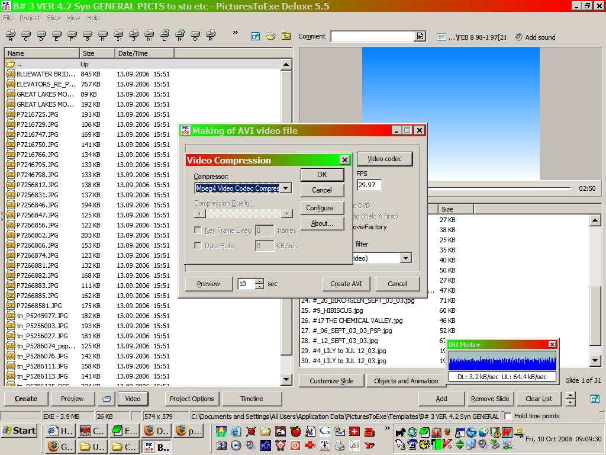Click the Add sound speaker icon
The height and width of the screenshot is (455, 606).
point(518,37)
